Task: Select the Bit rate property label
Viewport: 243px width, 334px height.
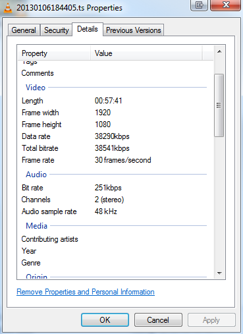Action: coord(32,188)
